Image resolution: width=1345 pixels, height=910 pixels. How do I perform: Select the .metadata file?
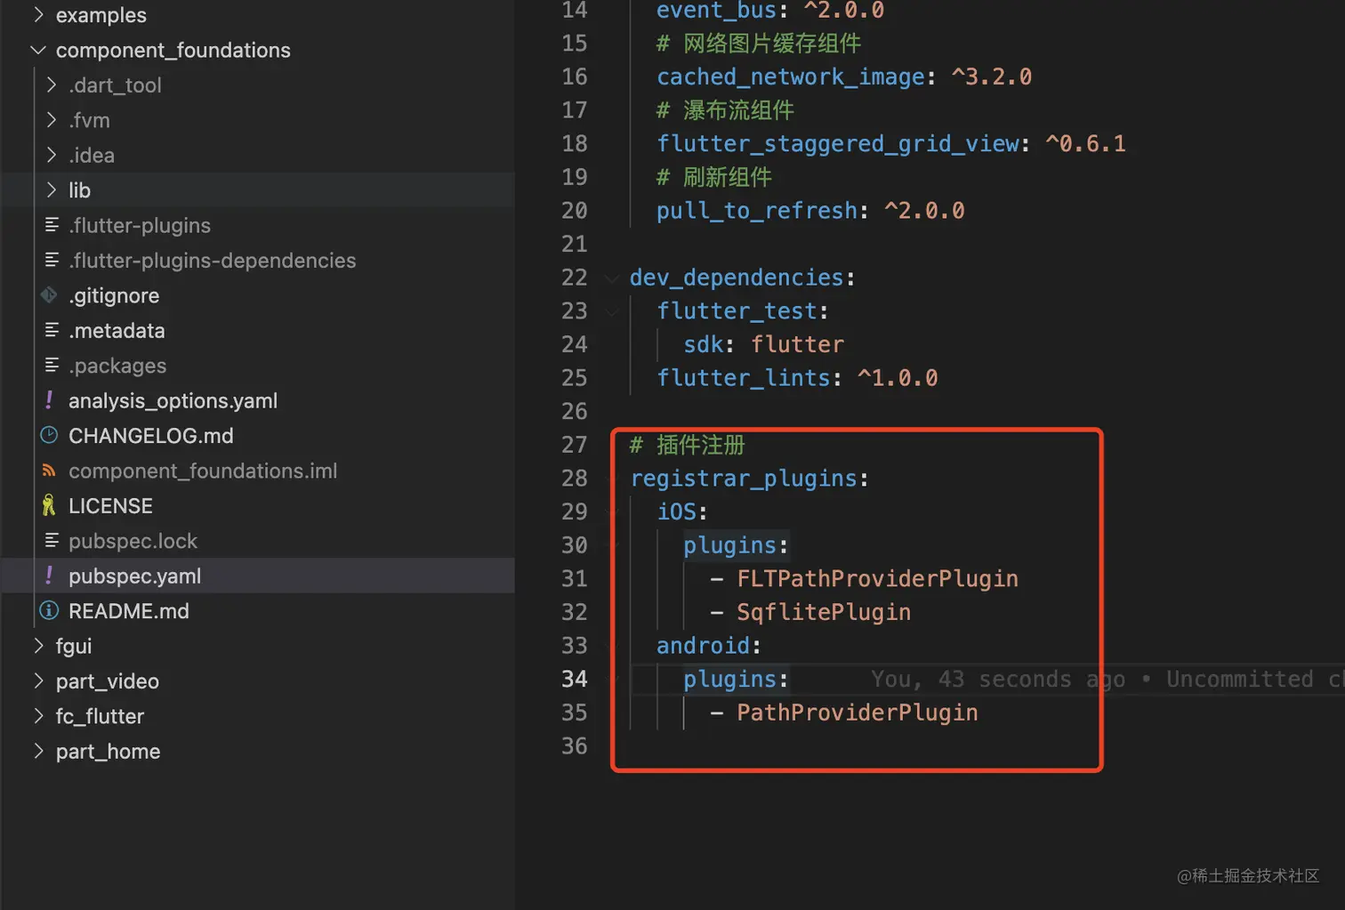tap(117, 330)
